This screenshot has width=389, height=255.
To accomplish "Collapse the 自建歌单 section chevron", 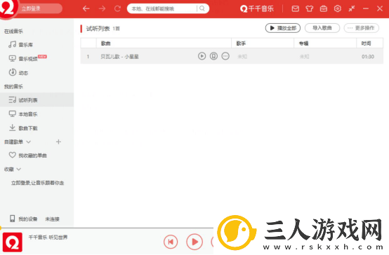I will [x=29, y=142].
